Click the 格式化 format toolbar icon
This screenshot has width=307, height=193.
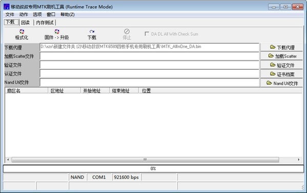tap(22, 34)
